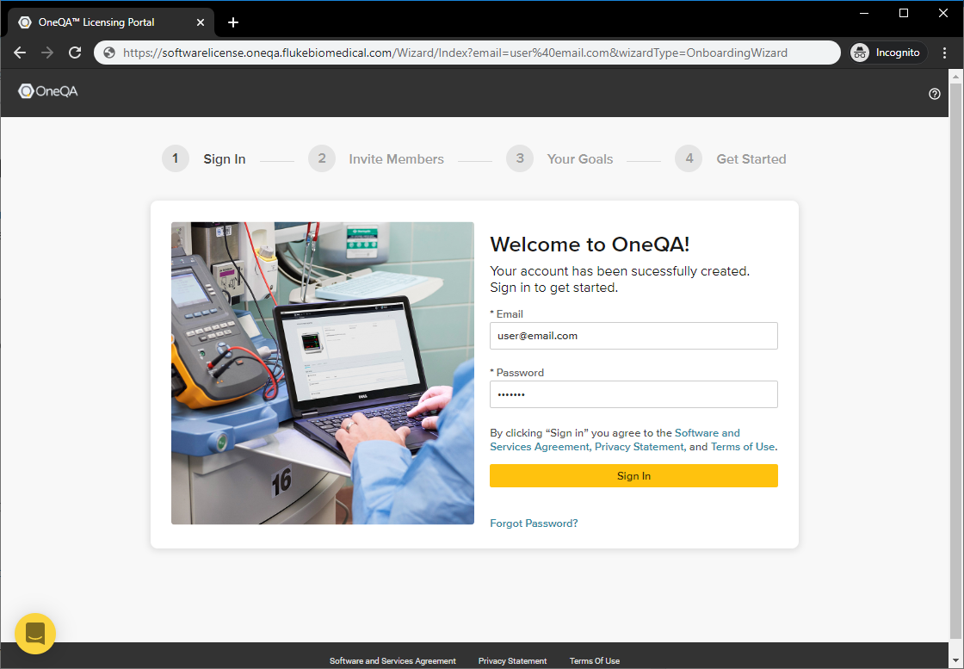Select step 2 Invite Members
Image resolution: width=964 pixels, height=669 pixels.
(x=375, y=158)
